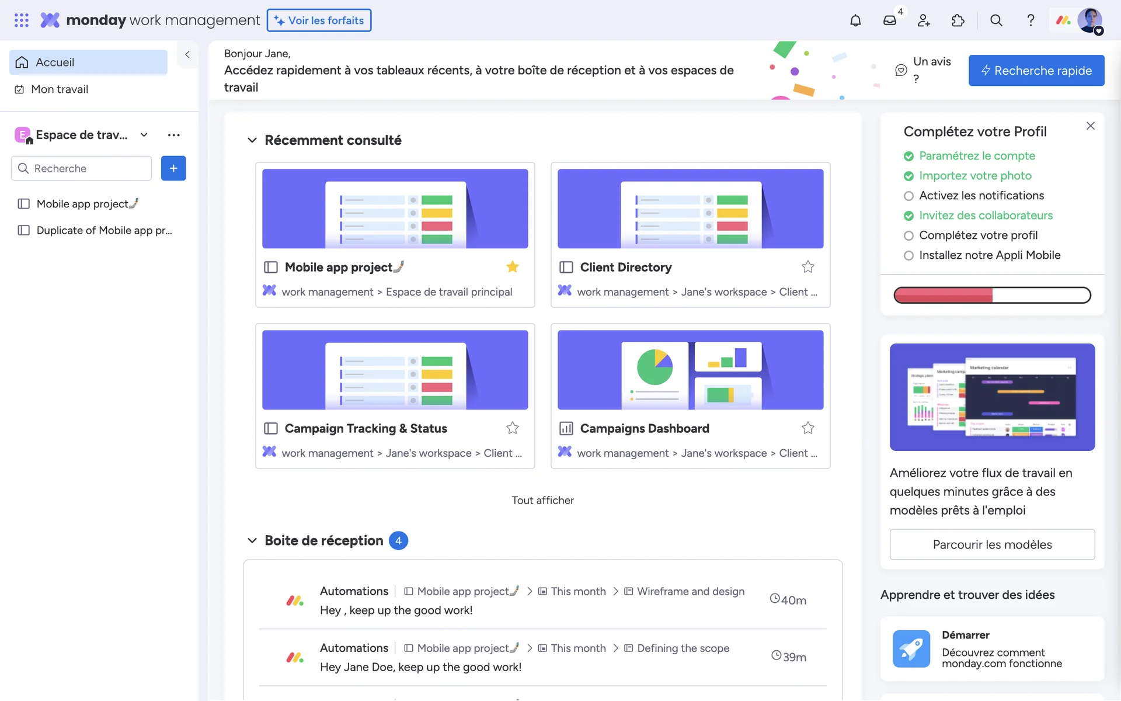
Task: Open the apps marketplace puzzle icon
Action: (x=958, y=20)
